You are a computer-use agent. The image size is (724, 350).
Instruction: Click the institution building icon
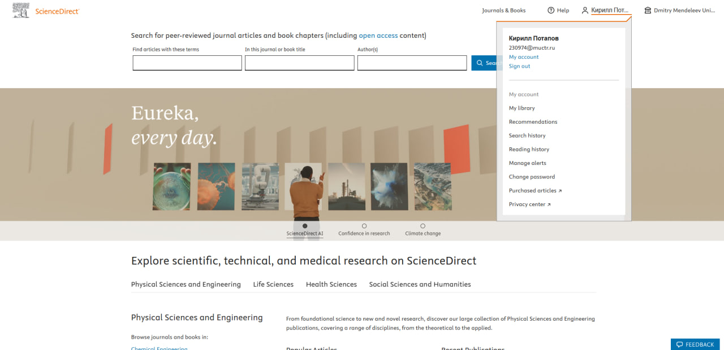tap(648, 10)
